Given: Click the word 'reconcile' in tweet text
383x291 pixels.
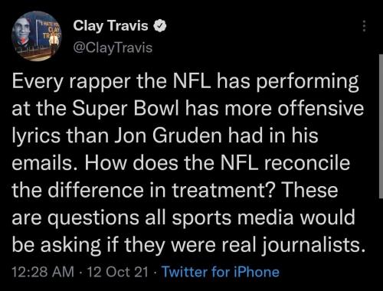Looking at the screenshot, I should point(307,163).
